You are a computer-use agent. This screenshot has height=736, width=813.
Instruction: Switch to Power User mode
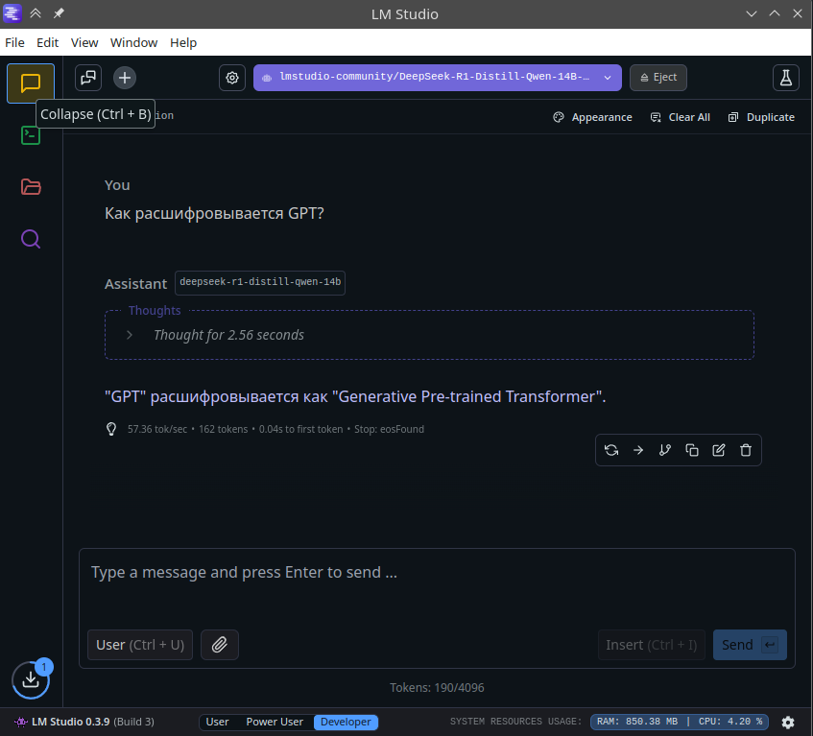(275, 722)
